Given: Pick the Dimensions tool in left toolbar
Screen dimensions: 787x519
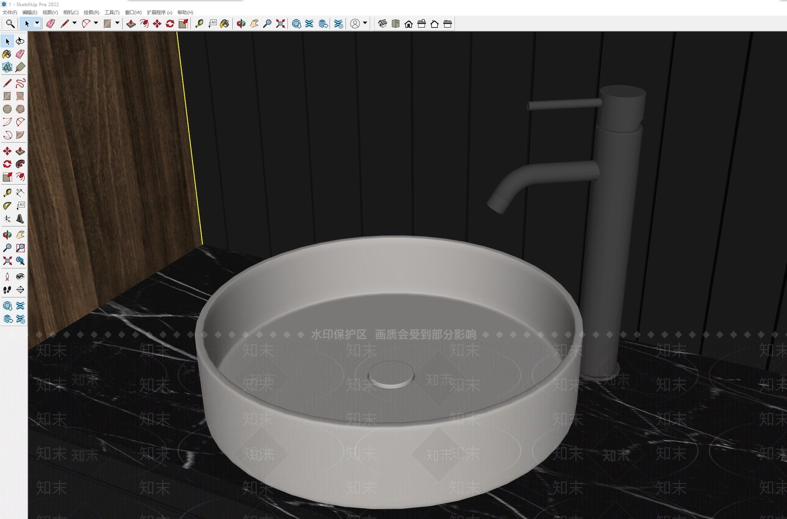Looking at the screenshot, I should [20, 192].
